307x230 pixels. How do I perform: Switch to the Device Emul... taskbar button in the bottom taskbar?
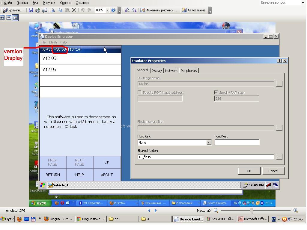click(x=188, y=219)
